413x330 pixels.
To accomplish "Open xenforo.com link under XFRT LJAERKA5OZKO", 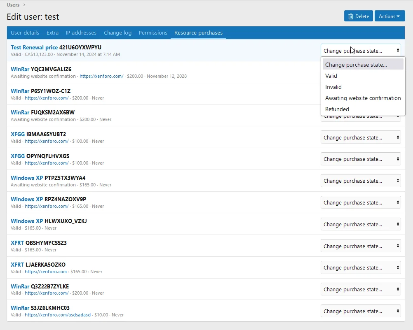I will 46,272.
